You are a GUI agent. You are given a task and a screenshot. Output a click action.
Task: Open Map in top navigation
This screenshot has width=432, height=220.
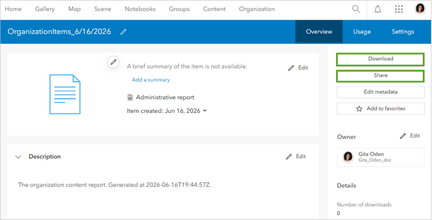click(74, 9)
